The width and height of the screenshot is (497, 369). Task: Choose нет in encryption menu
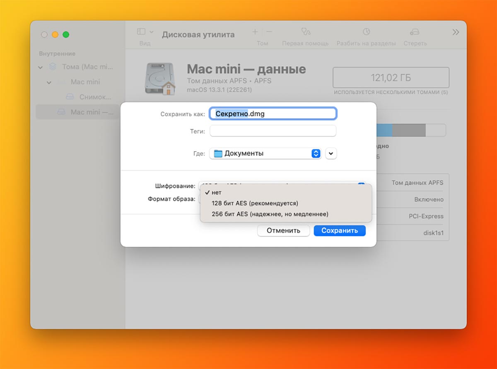tap(286, 193)
